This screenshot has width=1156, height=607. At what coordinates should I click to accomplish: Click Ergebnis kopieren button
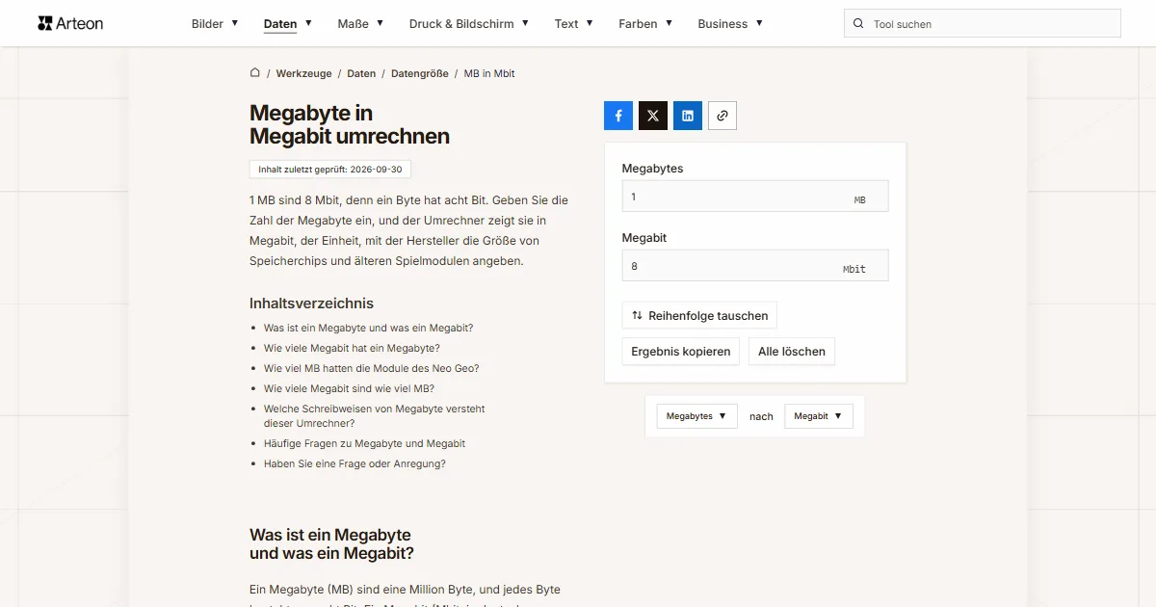tap(681, 352)
